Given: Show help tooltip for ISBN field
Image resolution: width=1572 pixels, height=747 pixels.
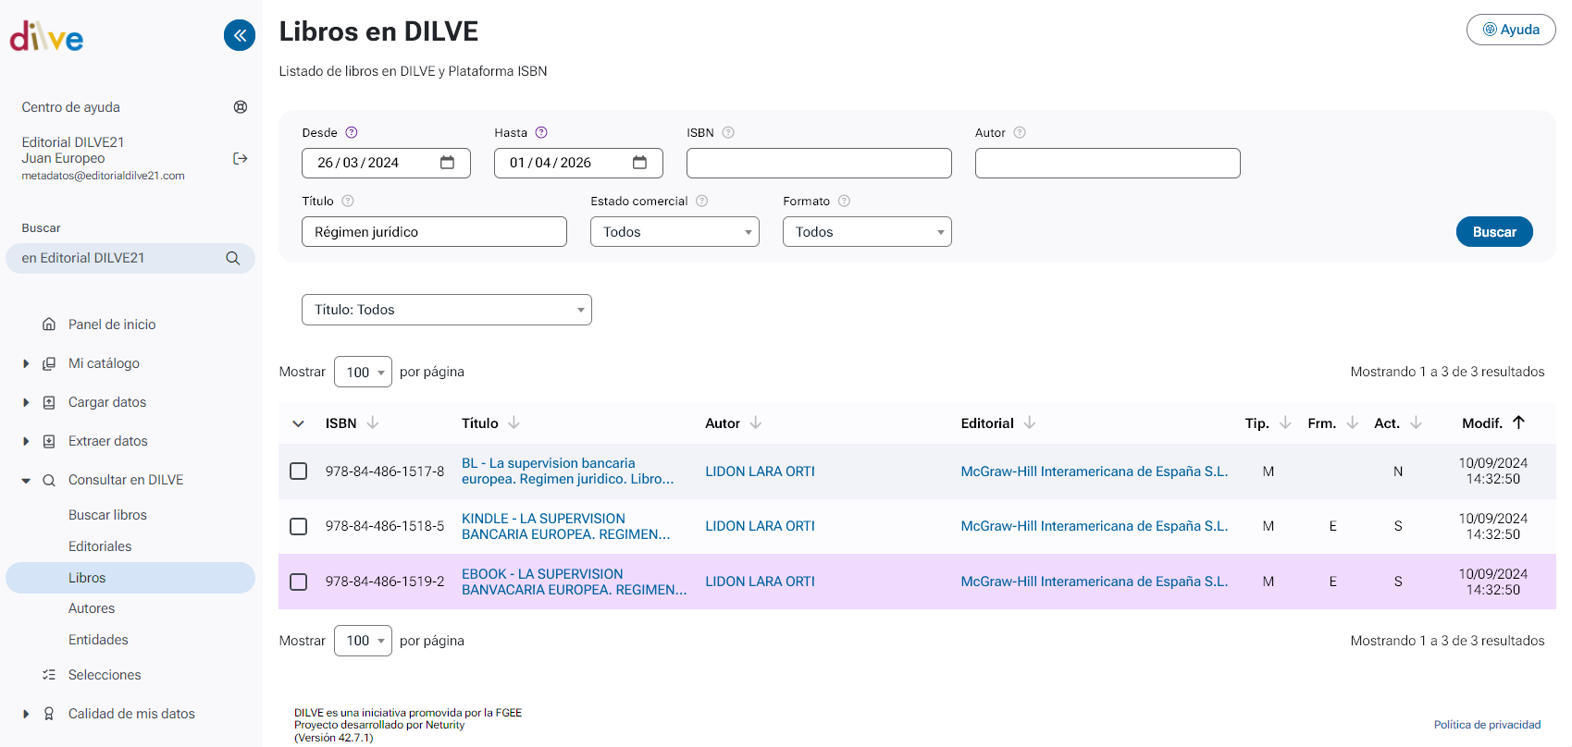Looking at the screenshot, I should coord(728,133).
